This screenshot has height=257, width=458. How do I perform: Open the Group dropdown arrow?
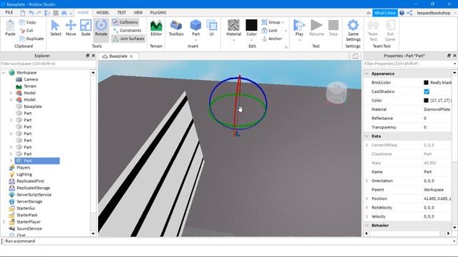(x=283, y=22)
